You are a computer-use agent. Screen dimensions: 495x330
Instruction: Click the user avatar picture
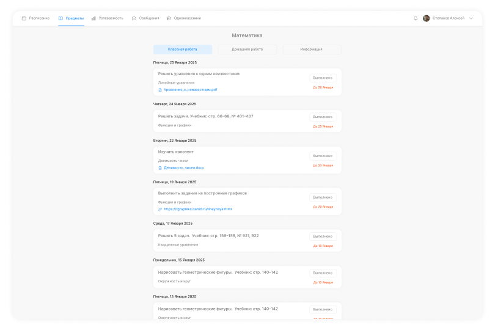click(x=426, y=18)
